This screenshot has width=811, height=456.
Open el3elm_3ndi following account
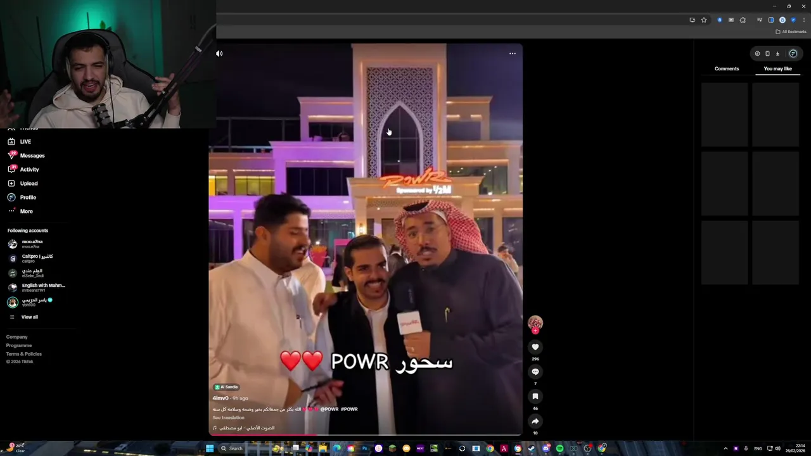[x=25, y=273]
